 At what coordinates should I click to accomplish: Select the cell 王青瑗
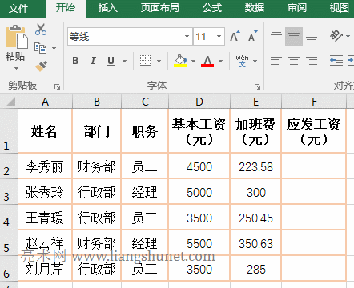pos(45,218)
